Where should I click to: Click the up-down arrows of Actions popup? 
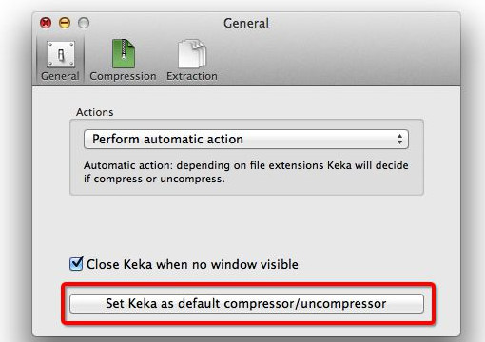tap(399, 140)
